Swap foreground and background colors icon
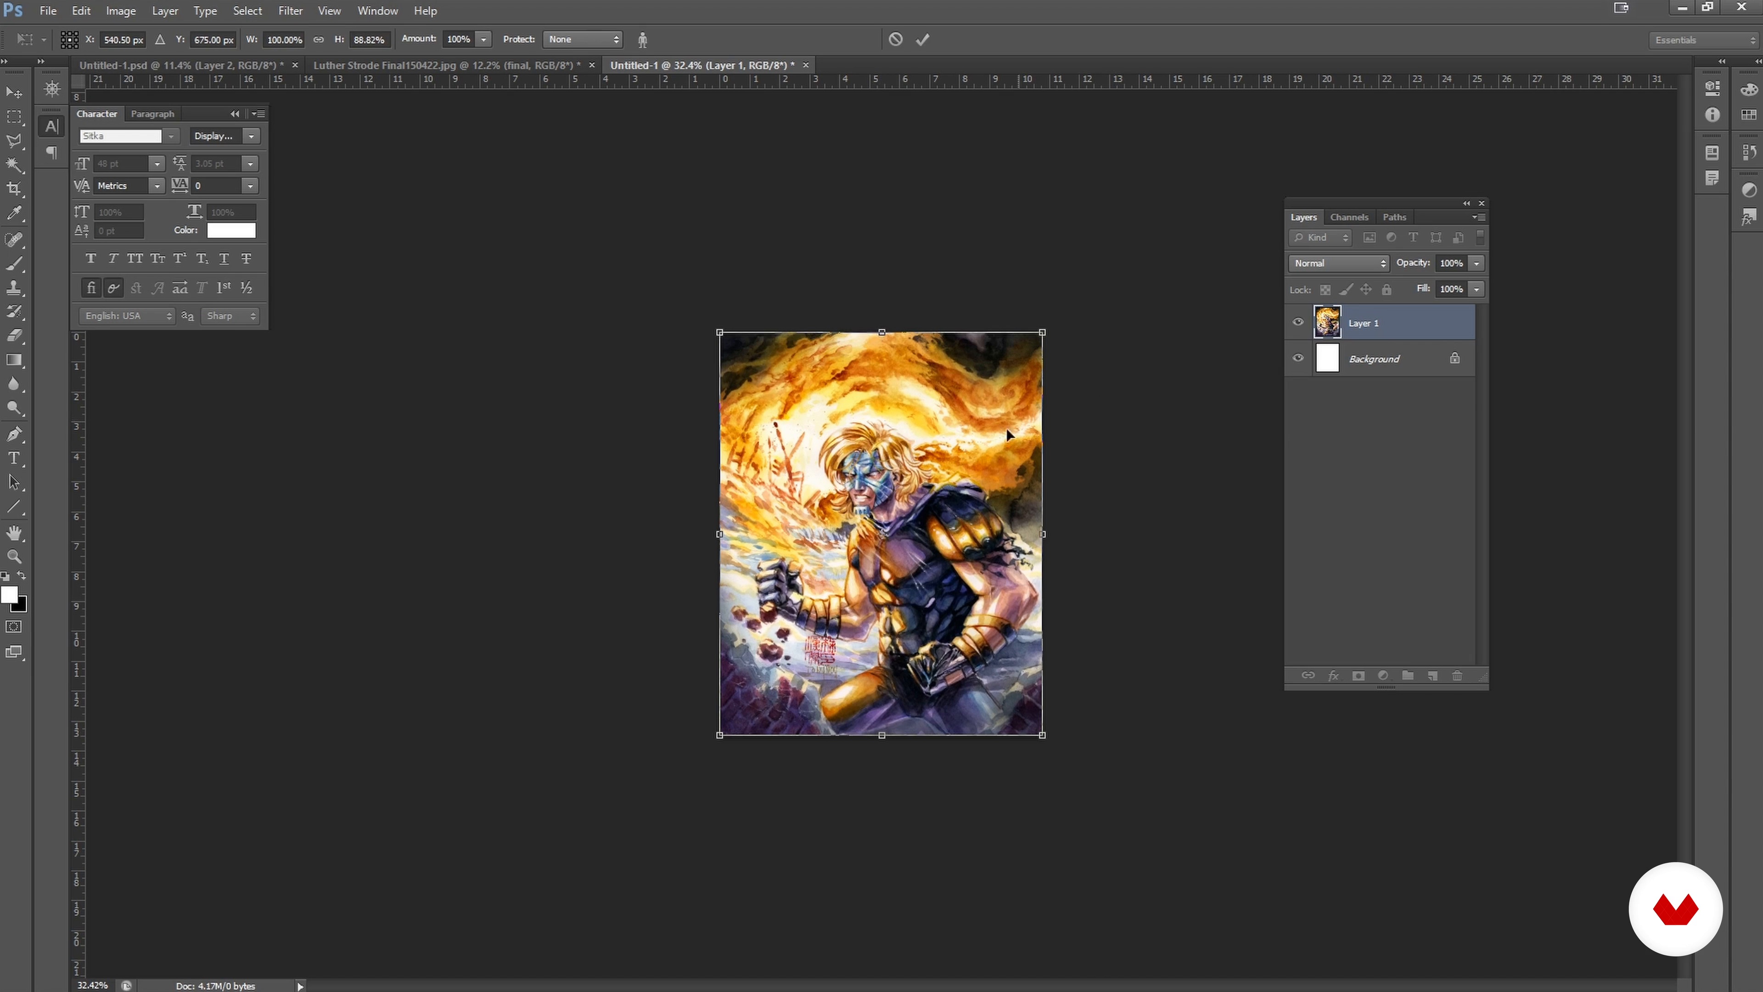This screenshot has height=992, width=1763. point(22,576)
